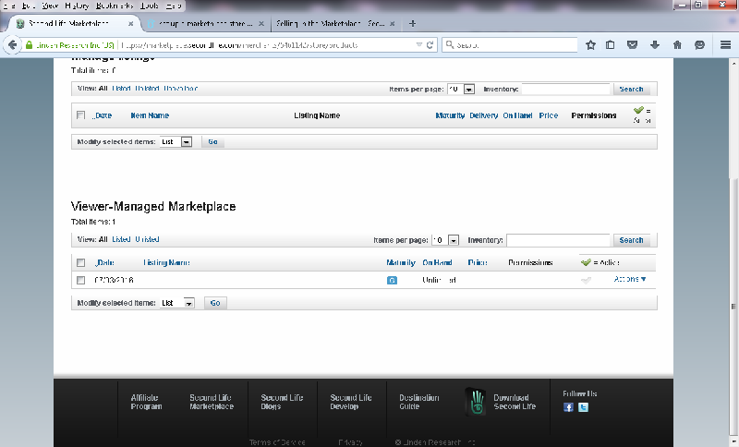The image size is (739, 447).
Task: Sort Viewer-Managed table by Price
Action: pos(478,262)
